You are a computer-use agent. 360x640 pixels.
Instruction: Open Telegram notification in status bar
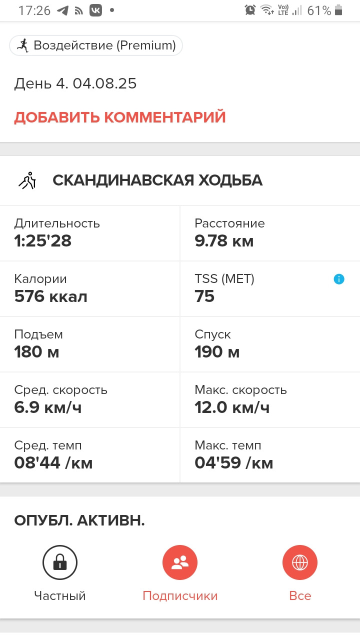click(x=62, y=10)
